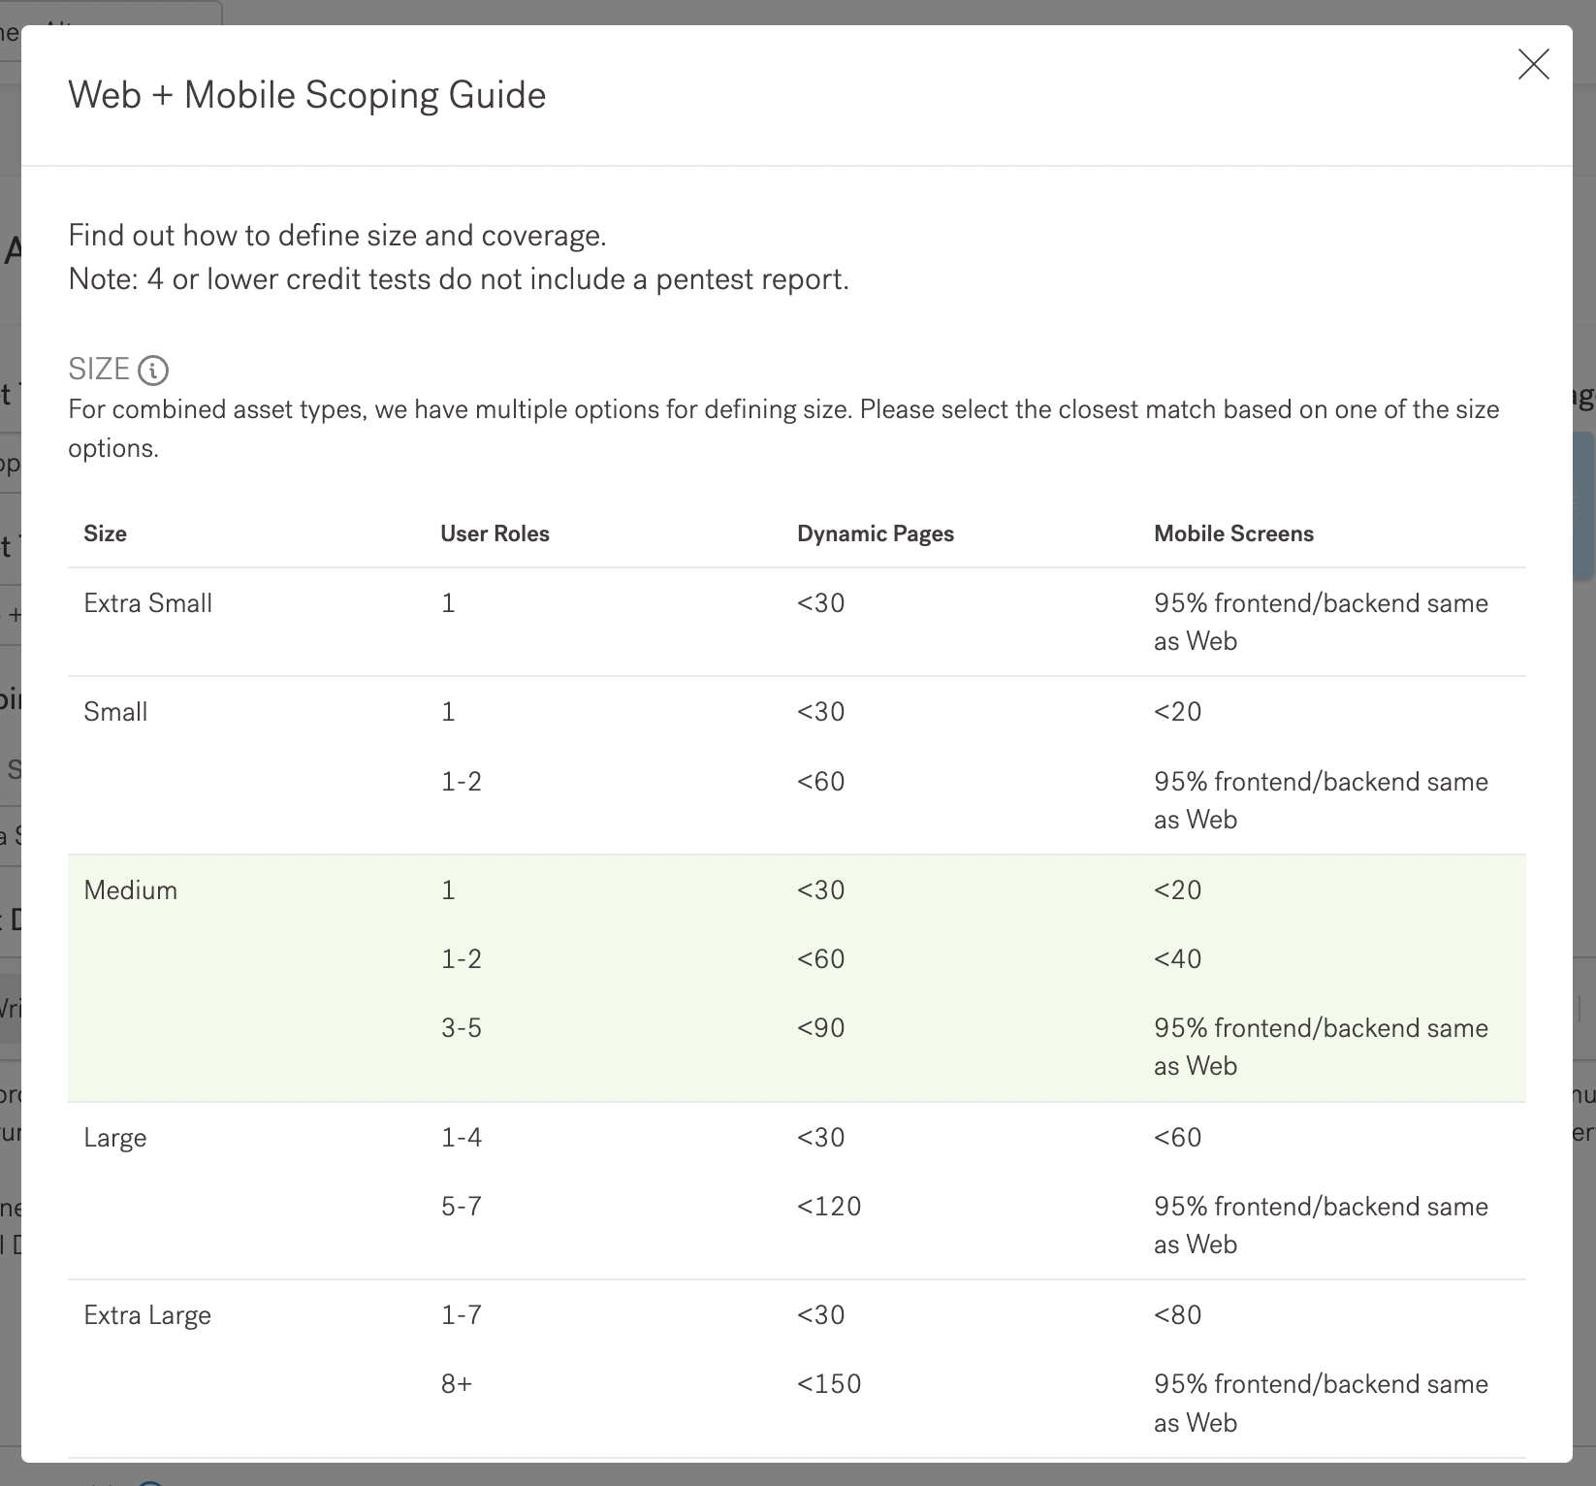Select the Small size row label
Screen dimensions: 1596x1486
(x=115, y=712)
